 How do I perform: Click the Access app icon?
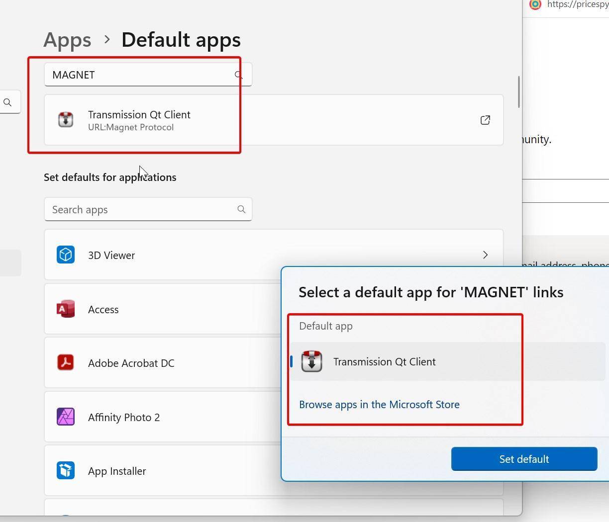[x=65, y=309]
